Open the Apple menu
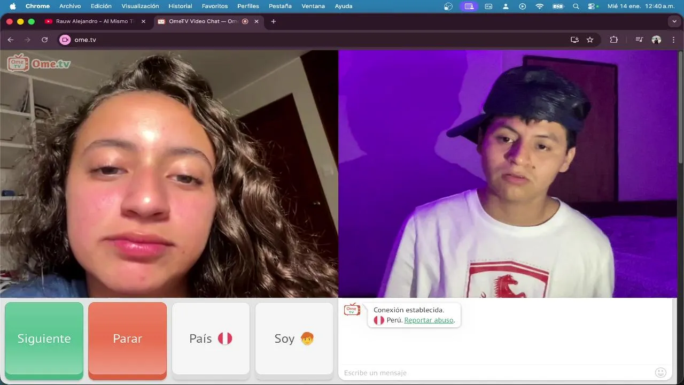Screen dimensions: 684x385 pos(13,6)
